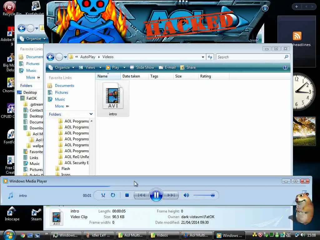Open the Views menu
This screenshot has width=320, height=240.
tap(87, 67)
